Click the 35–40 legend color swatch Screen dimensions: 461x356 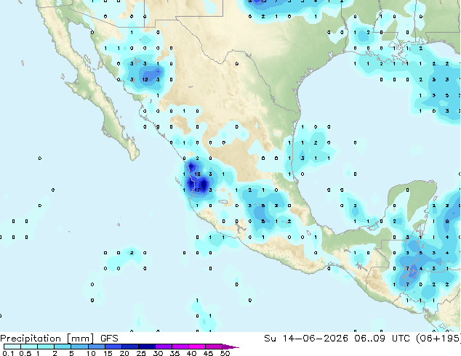pos(180,347)
